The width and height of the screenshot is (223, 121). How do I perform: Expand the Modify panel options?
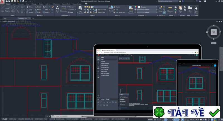point(40,16)
